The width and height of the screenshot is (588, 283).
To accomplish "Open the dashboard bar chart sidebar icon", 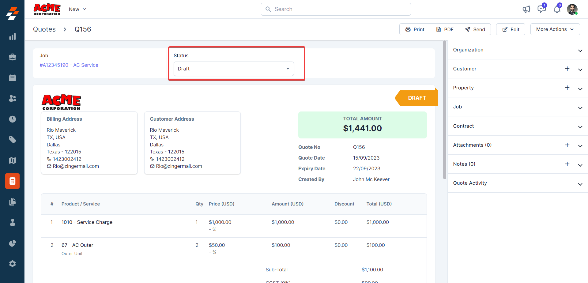I will click(12, 37).
